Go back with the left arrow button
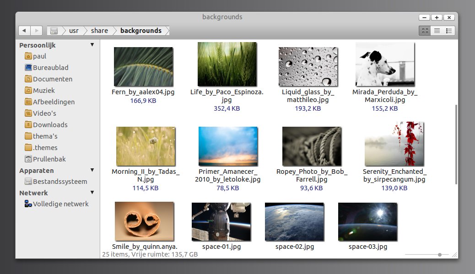The height and width of the screenshot is (274, 475). [24, 31]
